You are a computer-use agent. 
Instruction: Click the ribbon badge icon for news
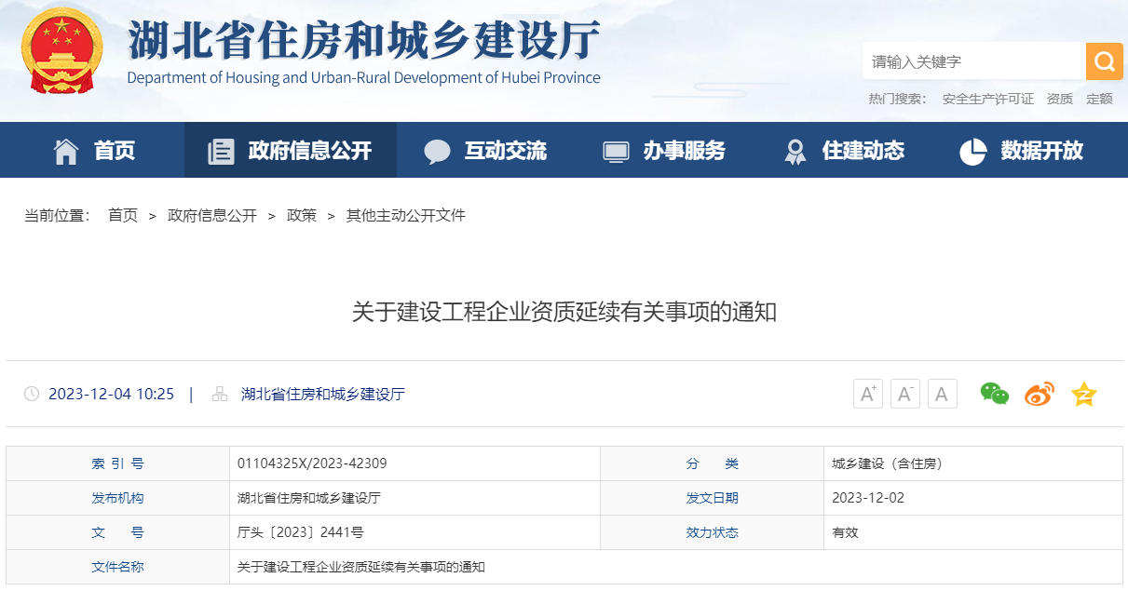click(x=795, y=151)
